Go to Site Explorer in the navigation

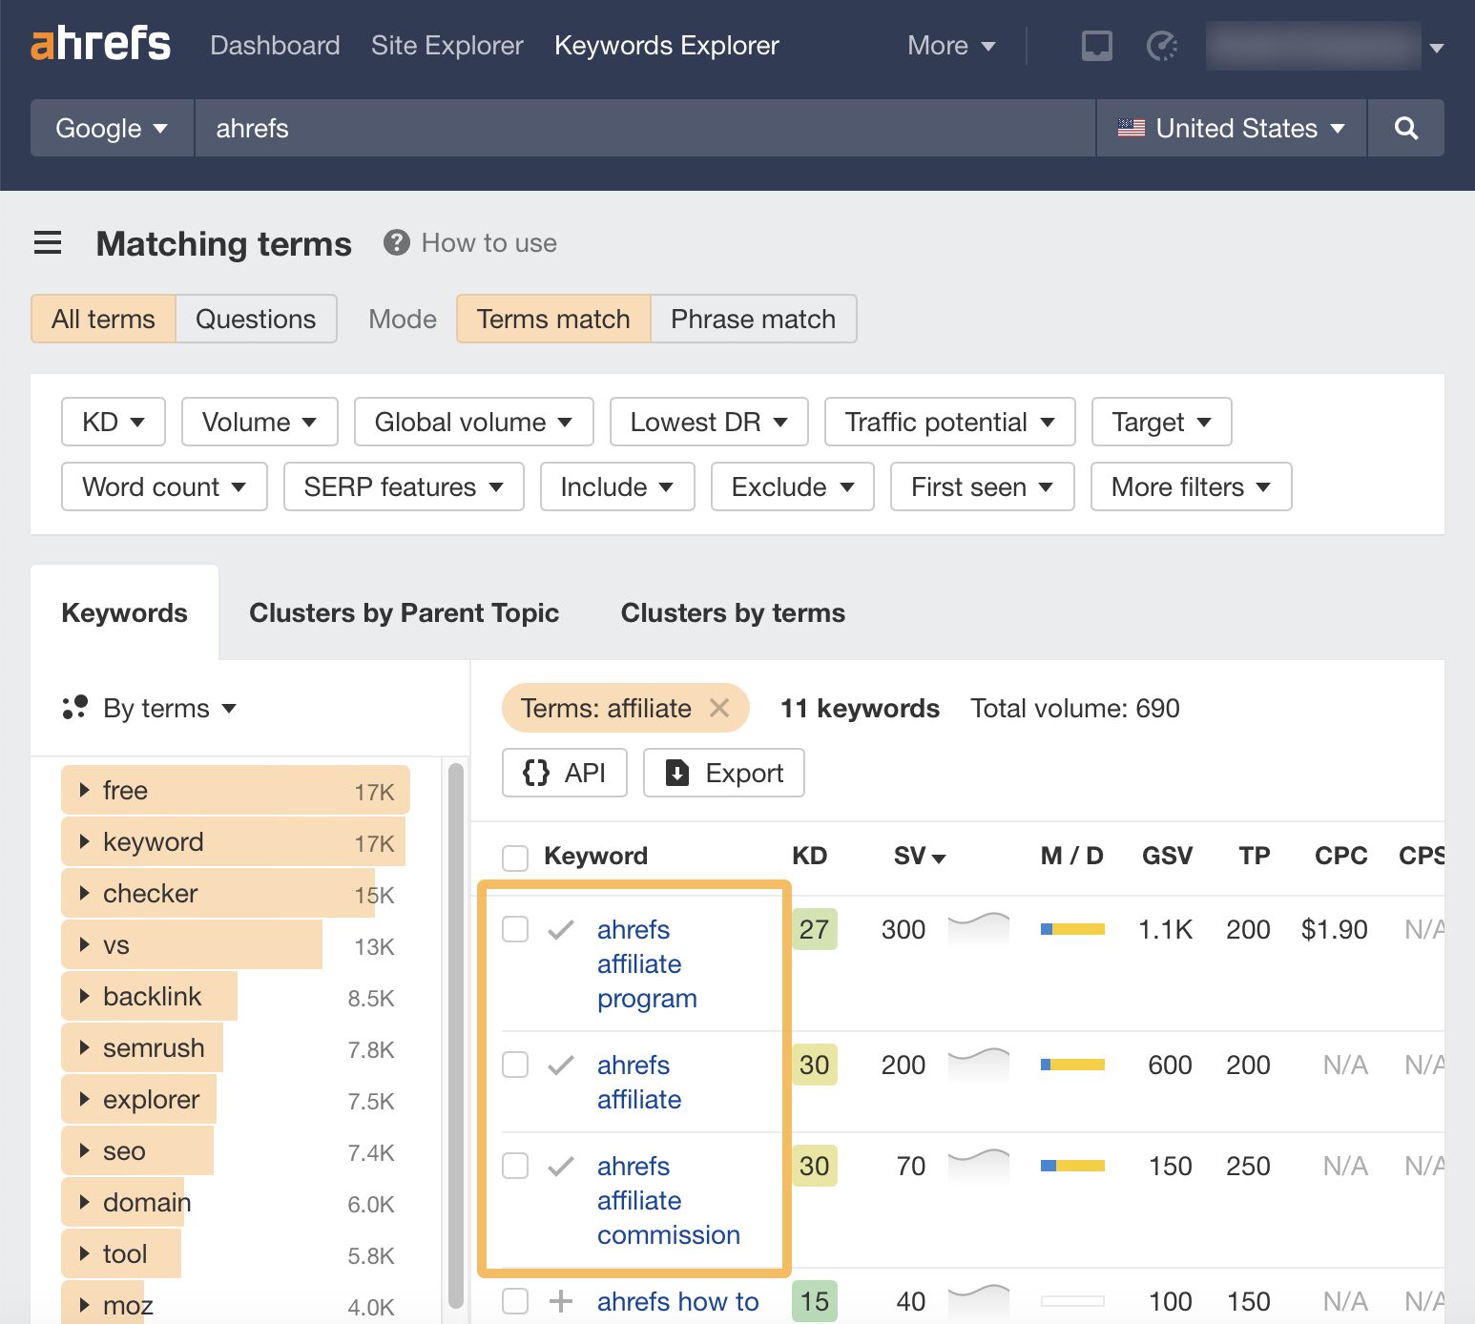[447, 45]
